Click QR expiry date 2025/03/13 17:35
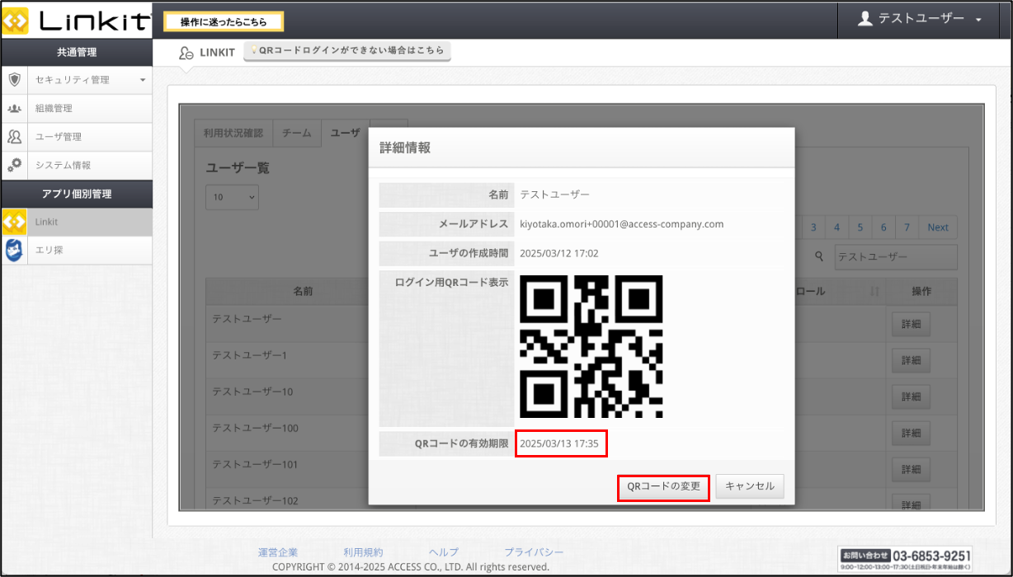This screenshot has height=577, width=1013. pyautogui.click(x=559, y=444)
